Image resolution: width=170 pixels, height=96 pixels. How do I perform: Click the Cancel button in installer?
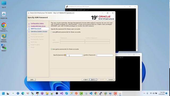click(110, 79)
